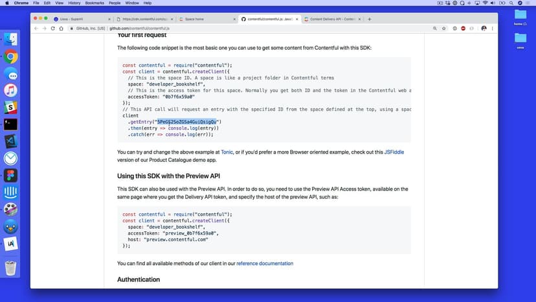
Task: Launch Visual Studio Code from the dock
Action: (x=11, y=141)
